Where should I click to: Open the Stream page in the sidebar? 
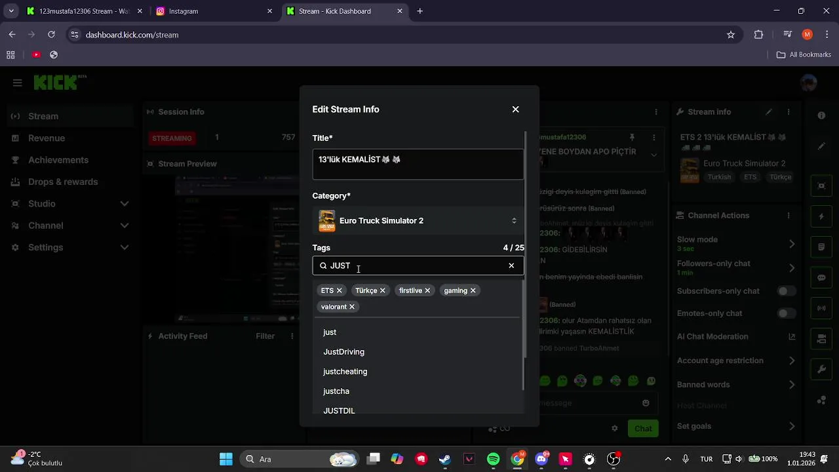pos(70,116)
